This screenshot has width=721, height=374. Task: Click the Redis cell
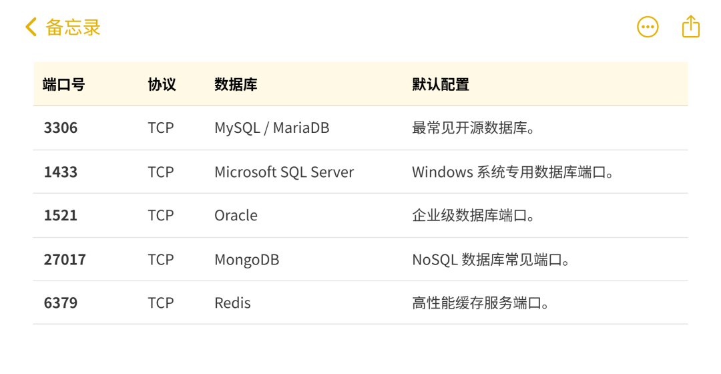coord(233,303)
